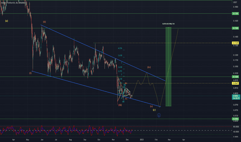Click the 0.0790 price axis value
241x142 pixels.
point(236,105)
